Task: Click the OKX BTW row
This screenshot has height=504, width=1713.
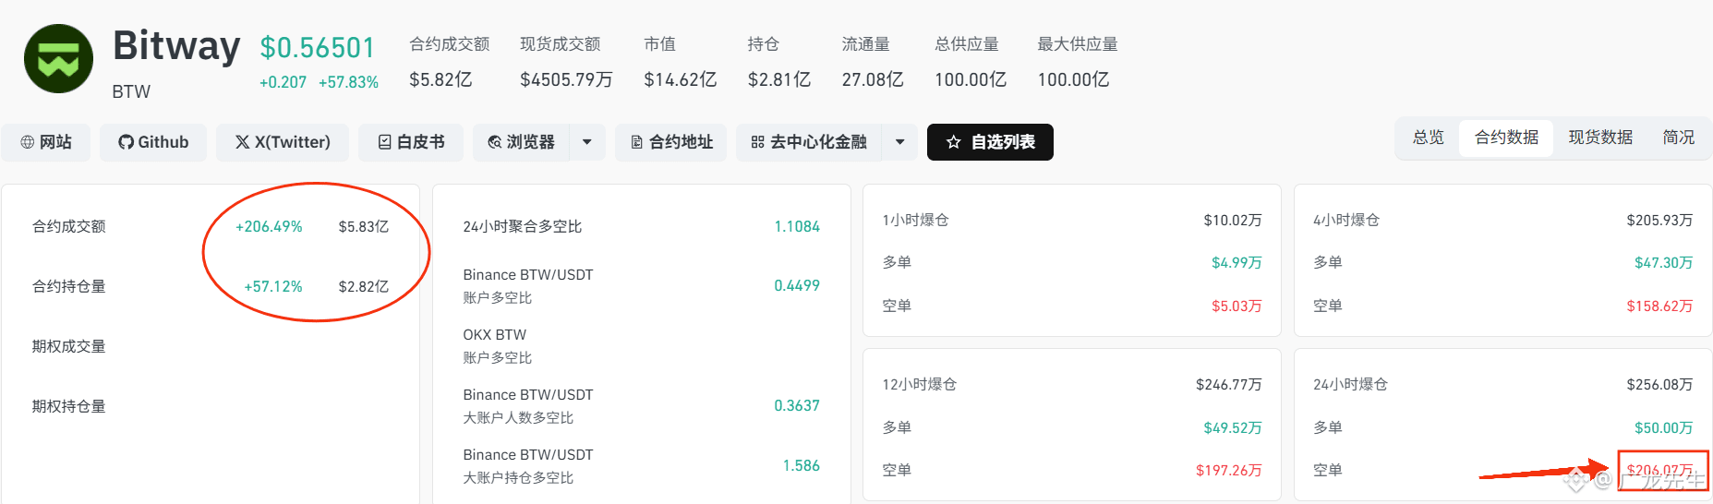Action: click(641, 346)
